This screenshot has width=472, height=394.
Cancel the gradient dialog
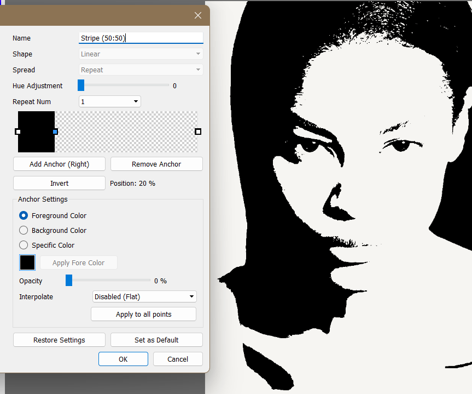[178, 359]
